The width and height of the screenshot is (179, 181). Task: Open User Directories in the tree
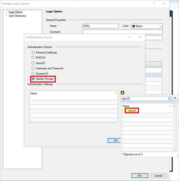(17, 16)
